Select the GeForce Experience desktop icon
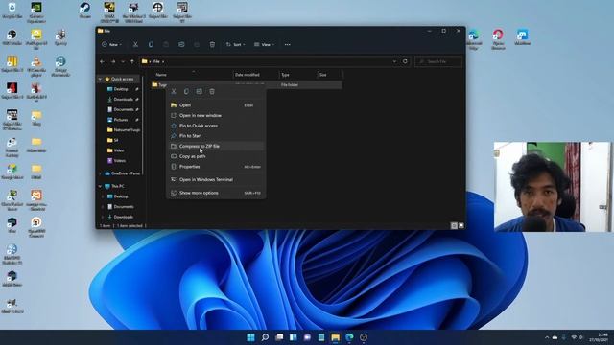The width and height of the screenshot is (614, 345). [x=36, y=12]
